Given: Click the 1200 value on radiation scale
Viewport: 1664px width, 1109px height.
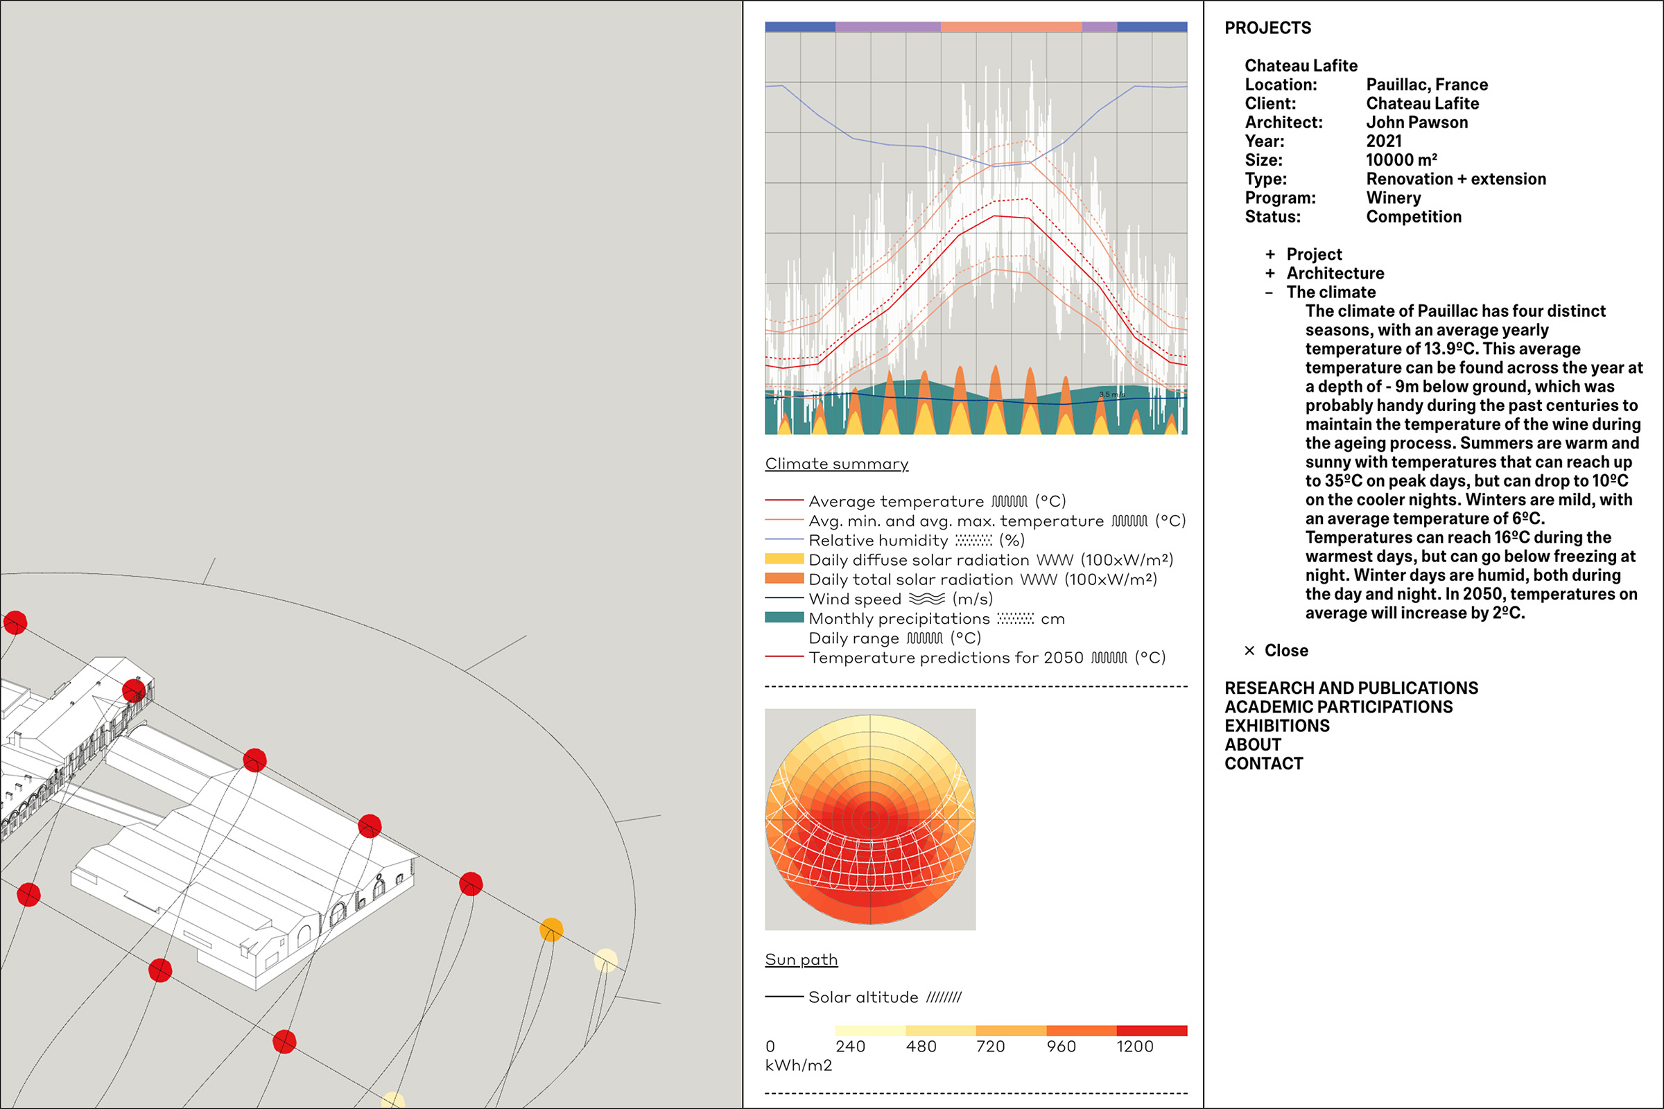Looking at the screenshot, I should click(1135, 1046).
